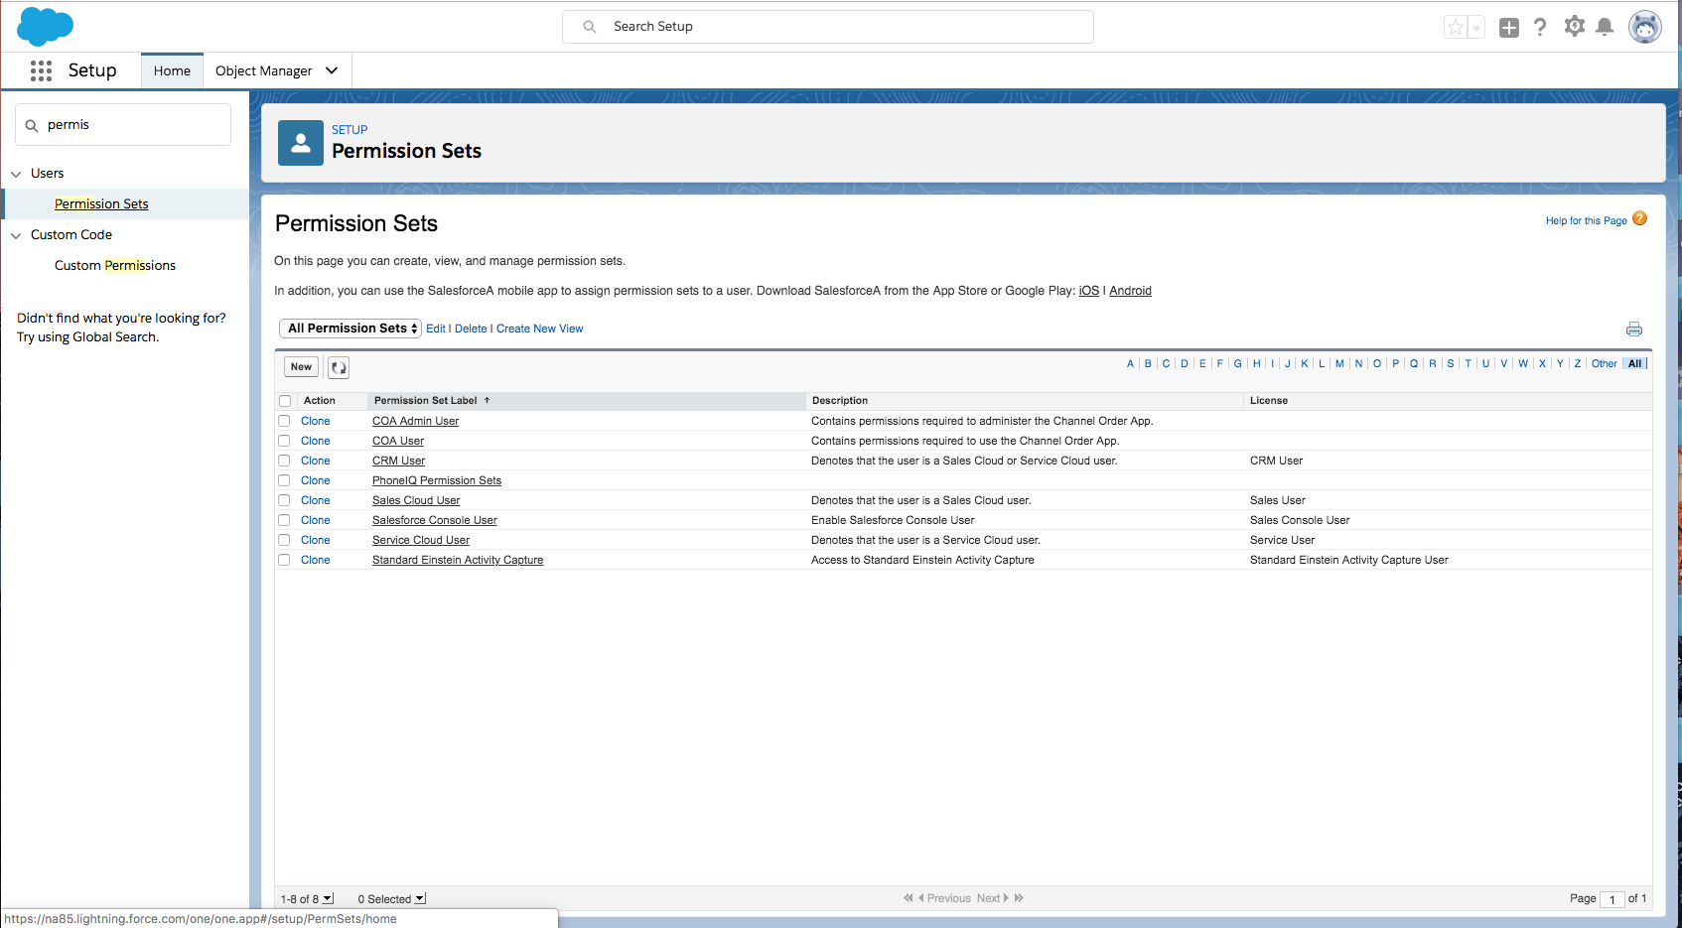
Task: Click the favorites star icon
Action: [1456, 28]
